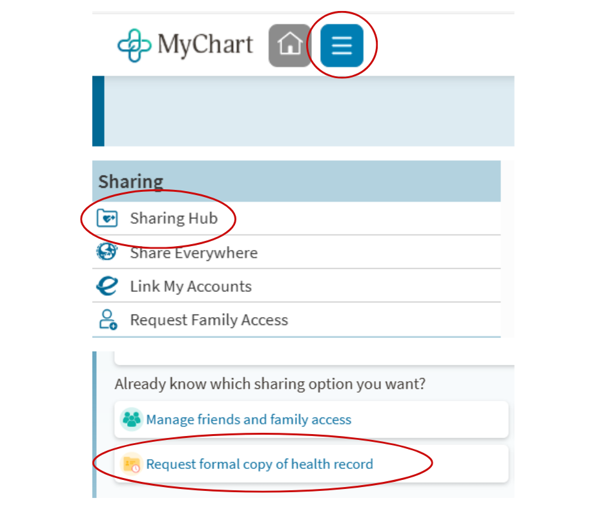Click the Home icon button
607x509 pixels.
[289, 45]
